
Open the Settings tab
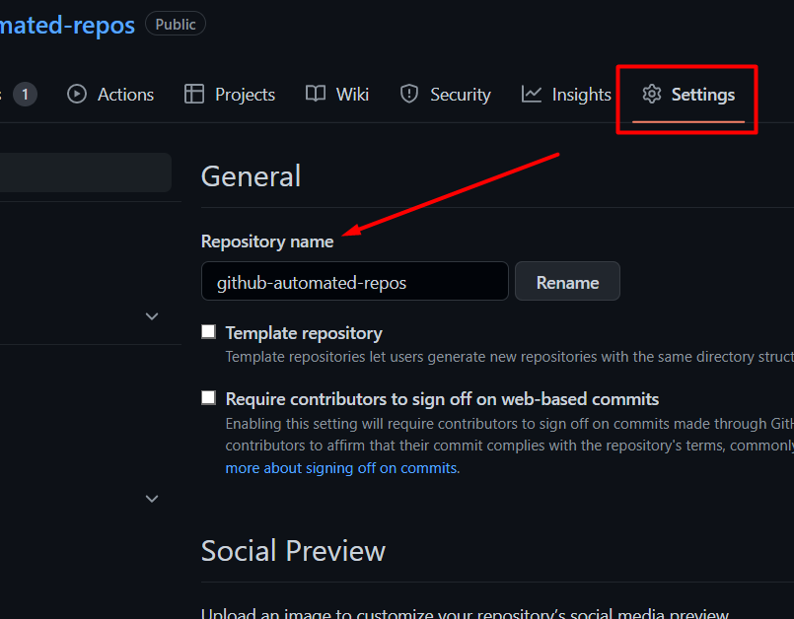[x=688, y=95]
